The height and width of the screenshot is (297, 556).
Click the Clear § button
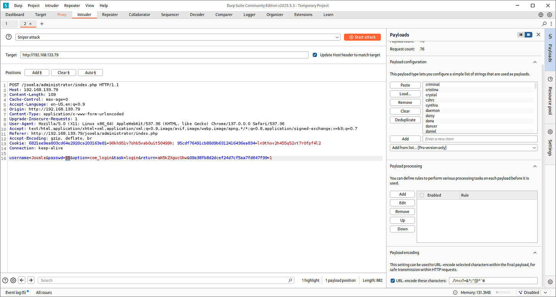[63, 73]
